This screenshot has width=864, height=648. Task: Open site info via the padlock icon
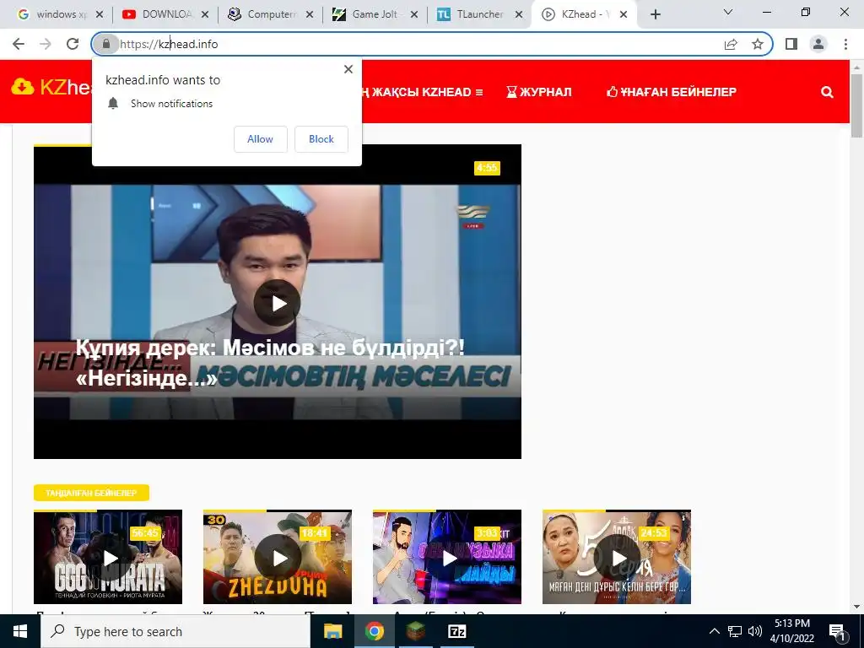[x=106, y=44]
